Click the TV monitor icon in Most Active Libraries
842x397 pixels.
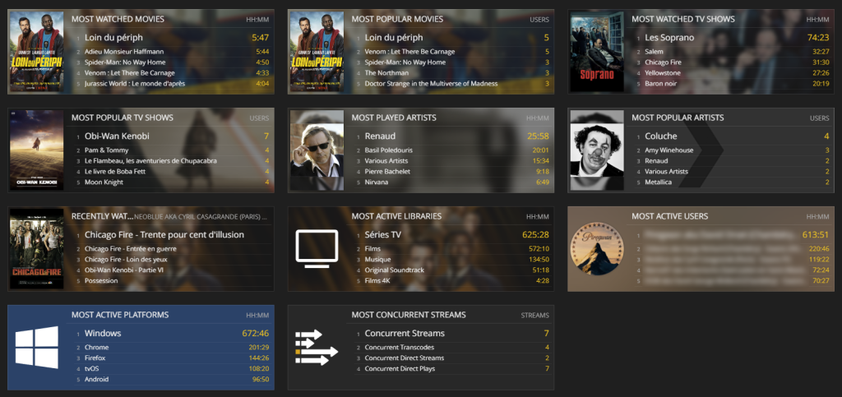[x=317, y=249]
